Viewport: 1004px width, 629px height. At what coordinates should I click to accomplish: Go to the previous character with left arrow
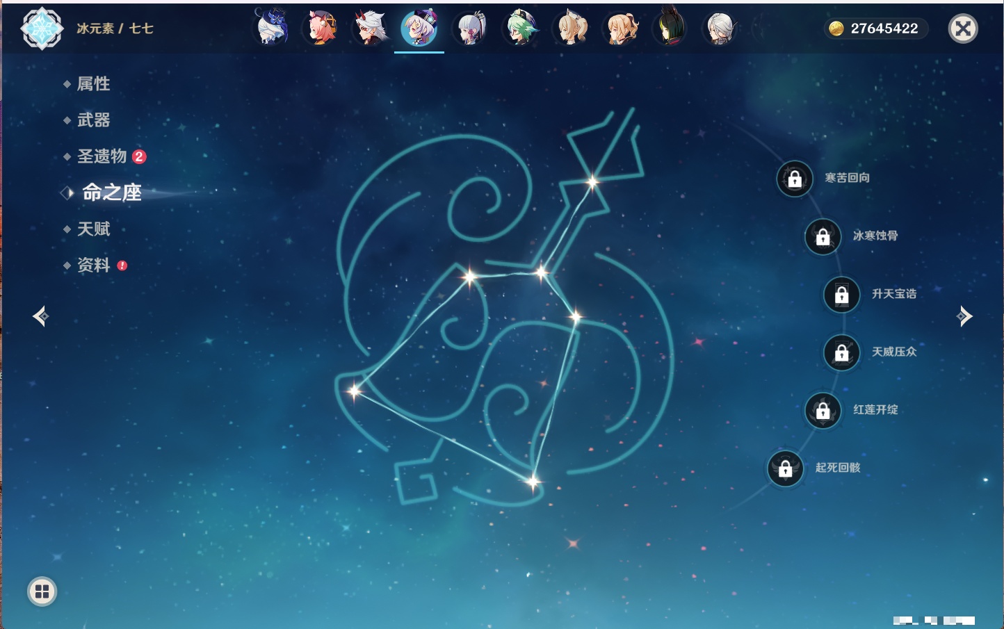pos(41,316)
